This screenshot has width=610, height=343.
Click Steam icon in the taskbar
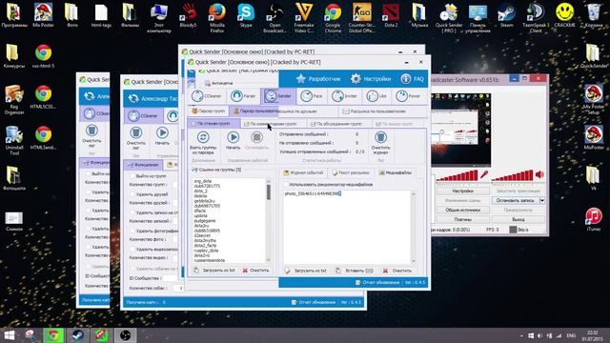coord(77,335)
